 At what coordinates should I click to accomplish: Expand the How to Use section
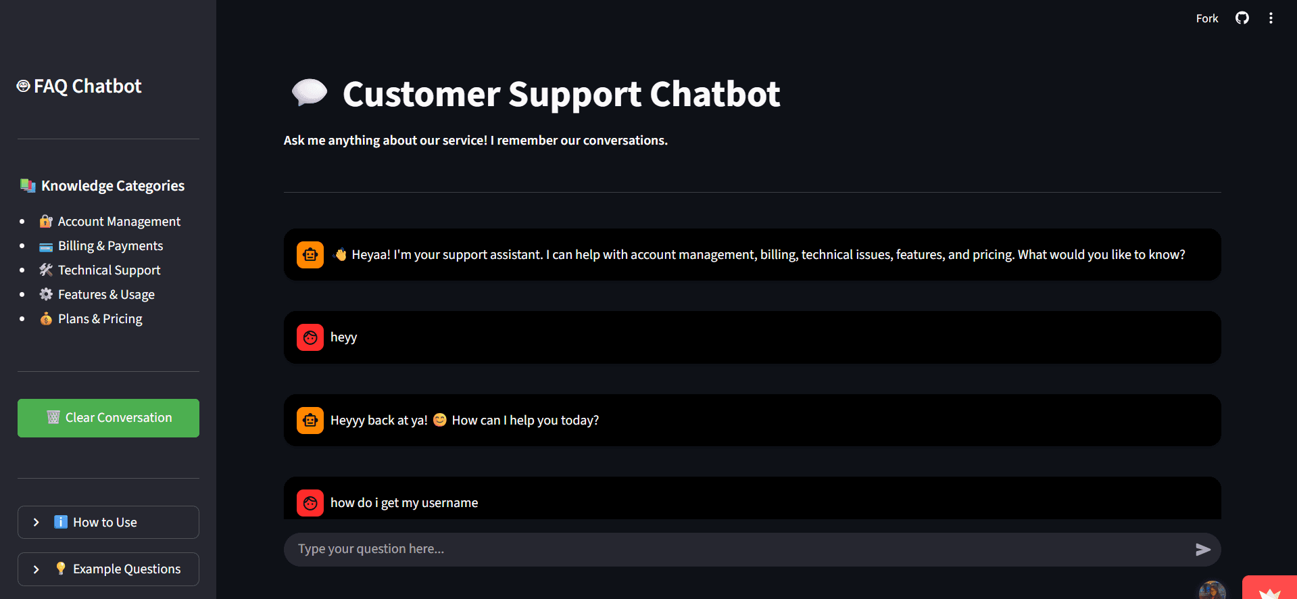click(108, 522)
